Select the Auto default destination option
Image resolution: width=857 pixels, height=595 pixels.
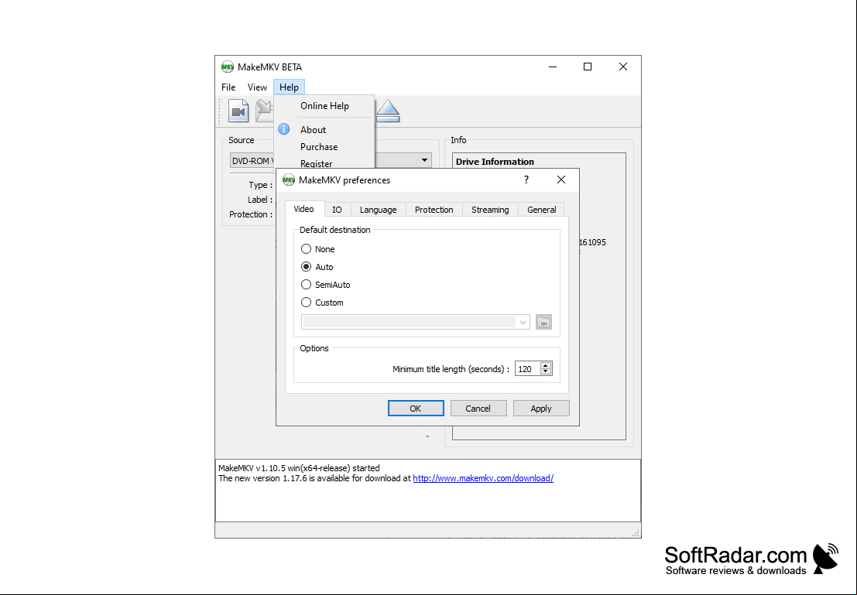(x=306, y=267)
